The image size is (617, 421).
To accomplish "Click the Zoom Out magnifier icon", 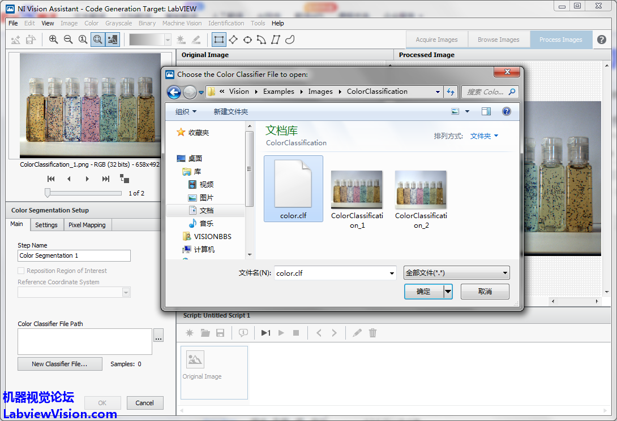I will [x=68, y=40].
